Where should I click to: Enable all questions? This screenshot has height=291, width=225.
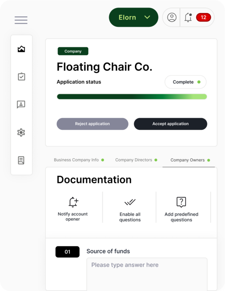130,202
